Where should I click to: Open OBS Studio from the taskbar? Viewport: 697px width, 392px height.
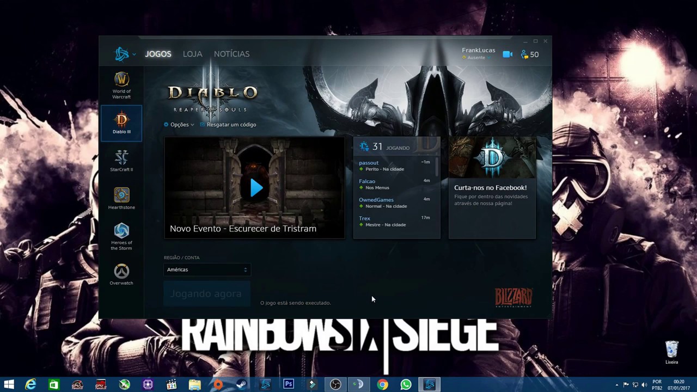coord(335,384)
